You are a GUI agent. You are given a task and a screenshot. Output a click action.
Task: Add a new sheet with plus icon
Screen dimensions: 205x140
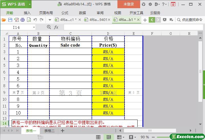pyautogui.click(x=63, y=131)
